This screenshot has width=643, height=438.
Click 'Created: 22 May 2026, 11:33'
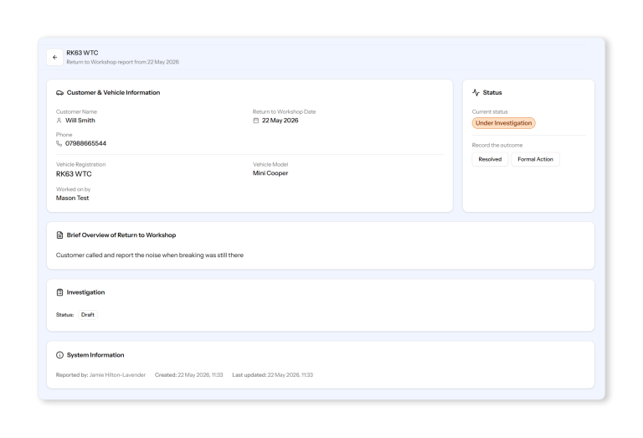click(189, 375)
